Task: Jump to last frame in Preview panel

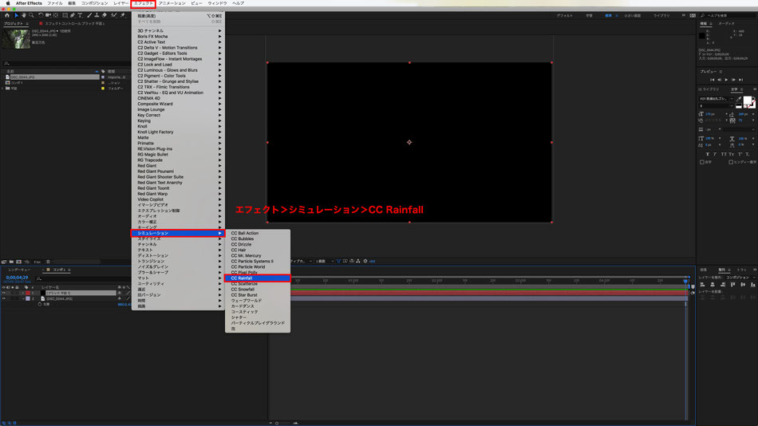Action: (x=740, y=80)
